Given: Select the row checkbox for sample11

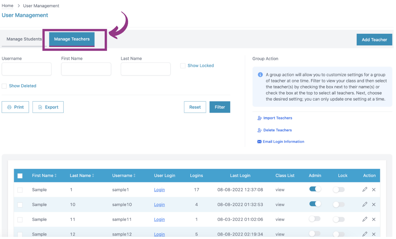Looking at the screenshot, I should [x=20, y=219].
